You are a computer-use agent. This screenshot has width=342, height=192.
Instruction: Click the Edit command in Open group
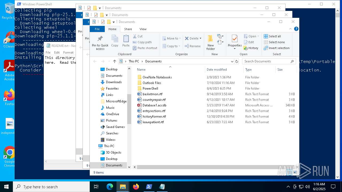pyautogui.click(x=249, y=42)
